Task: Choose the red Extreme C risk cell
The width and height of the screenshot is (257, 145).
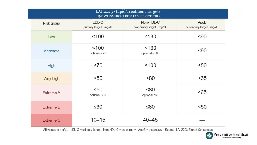Action: click(x=51, y=120)
